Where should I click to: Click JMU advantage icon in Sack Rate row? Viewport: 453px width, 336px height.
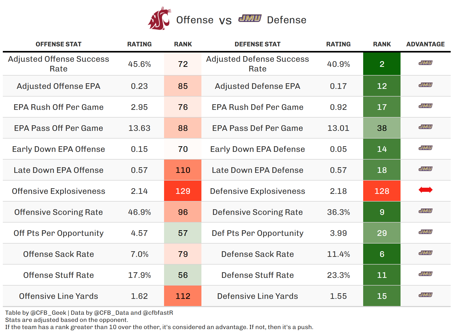pos(425,253)
